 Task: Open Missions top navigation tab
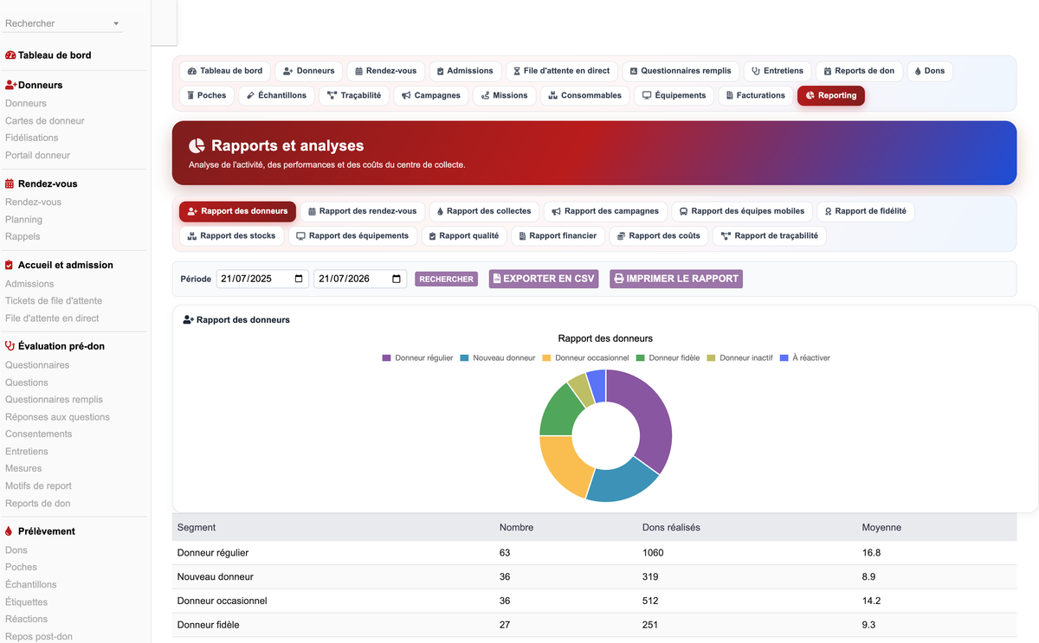click(x=505, y=95)
